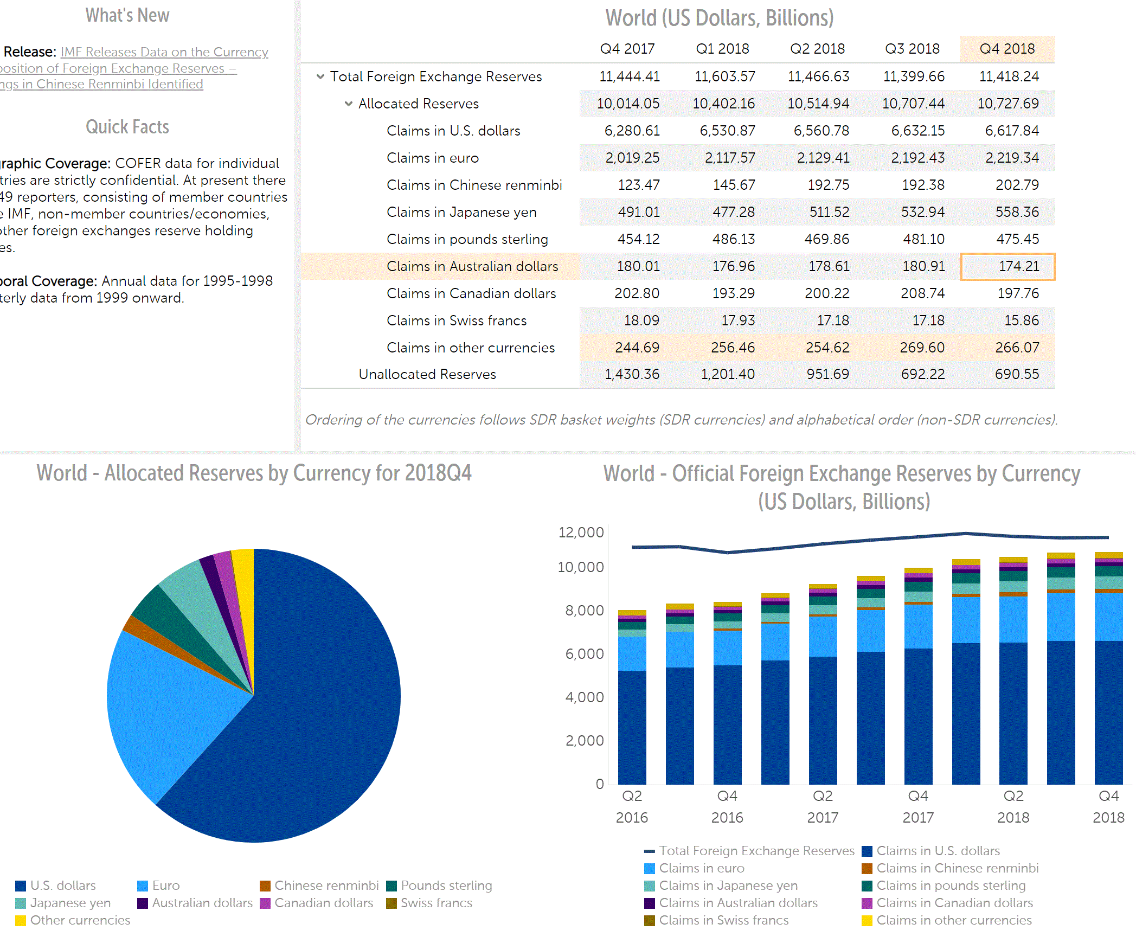
Task: Click the Claims in Swiss francs legend marker
Action: coord(650,921)
